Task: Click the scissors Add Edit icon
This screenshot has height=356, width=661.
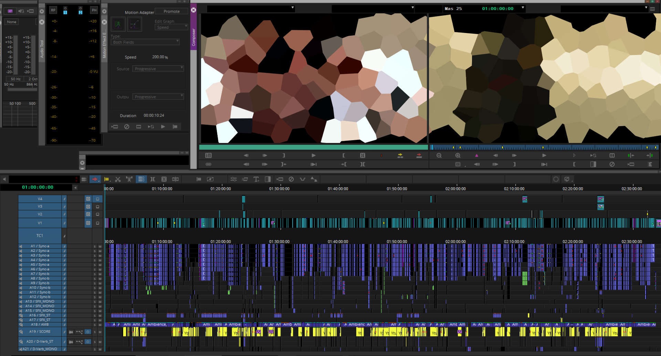Action: pyautogui.click(x=118, y=179)
